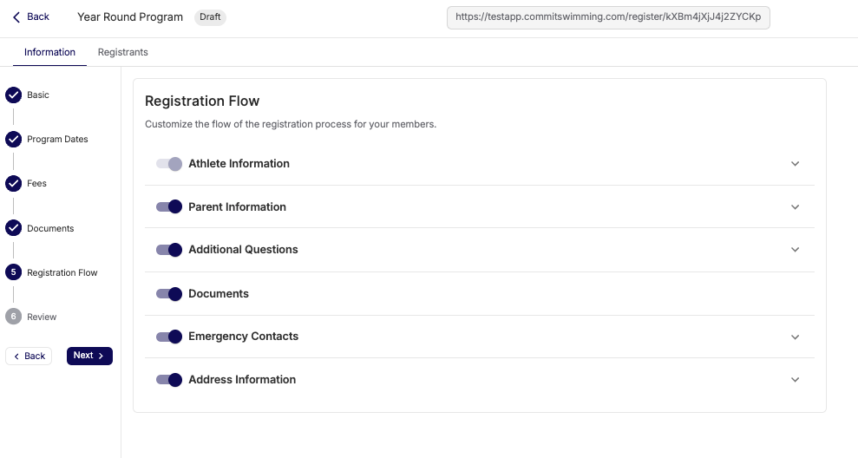Screen dimensions: 858x458
Task: Expand the Emergency Contacts chevron
Action: click(x=795, y=337)
